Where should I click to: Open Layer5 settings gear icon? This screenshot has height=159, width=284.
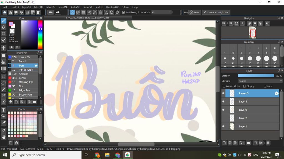click(277, 93)
